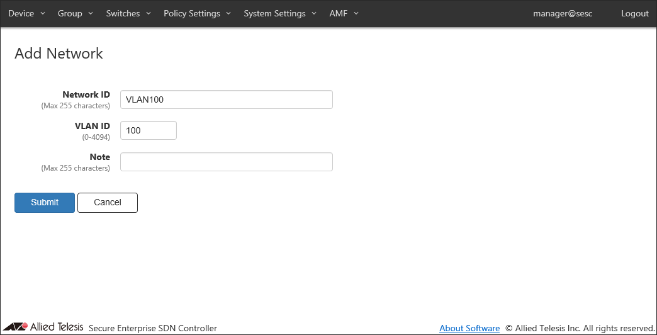Open the Device menu

[x=26, y=13]
